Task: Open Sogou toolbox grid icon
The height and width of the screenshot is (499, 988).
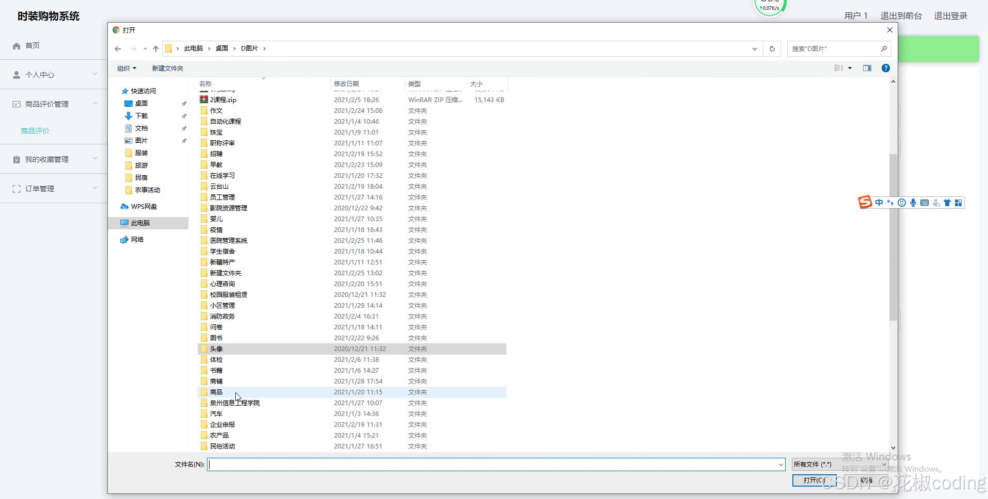Action: (959, 203)
